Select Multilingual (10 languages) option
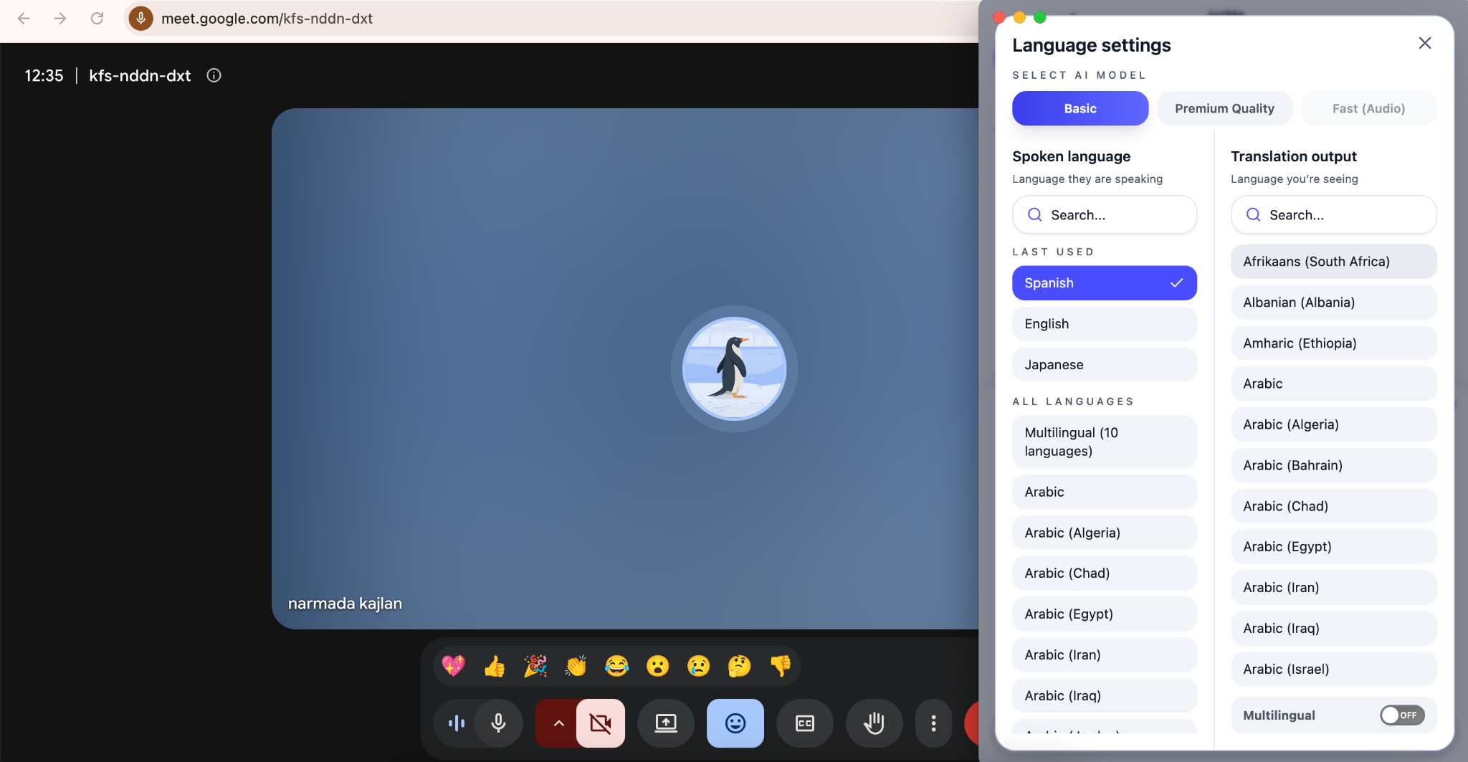This screenshot has width=1468, height=762. (x=1105, y=442)
